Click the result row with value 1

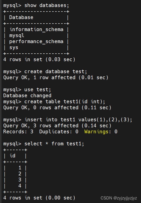(15, 168)
